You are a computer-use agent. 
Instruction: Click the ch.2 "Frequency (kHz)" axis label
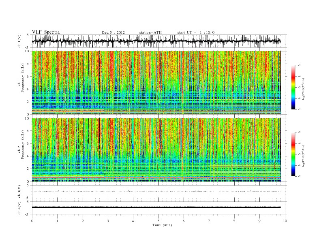[23, 145]
